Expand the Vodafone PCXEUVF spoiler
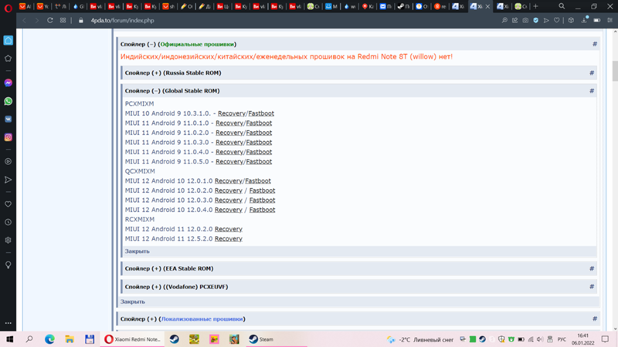 point(176,287)
